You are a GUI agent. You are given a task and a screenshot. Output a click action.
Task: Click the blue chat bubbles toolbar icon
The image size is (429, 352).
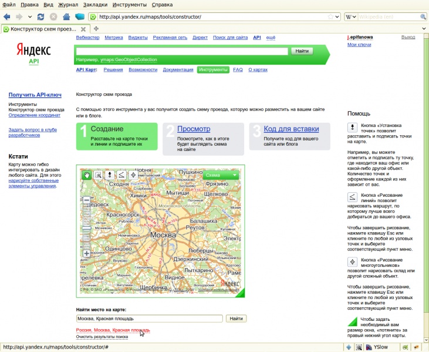80,17
